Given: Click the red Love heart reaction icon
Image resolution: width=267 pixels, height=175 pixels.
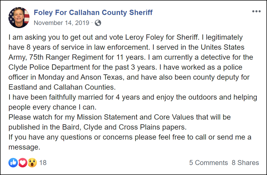Looking at the screenshot, I should [x=23, y=163].
